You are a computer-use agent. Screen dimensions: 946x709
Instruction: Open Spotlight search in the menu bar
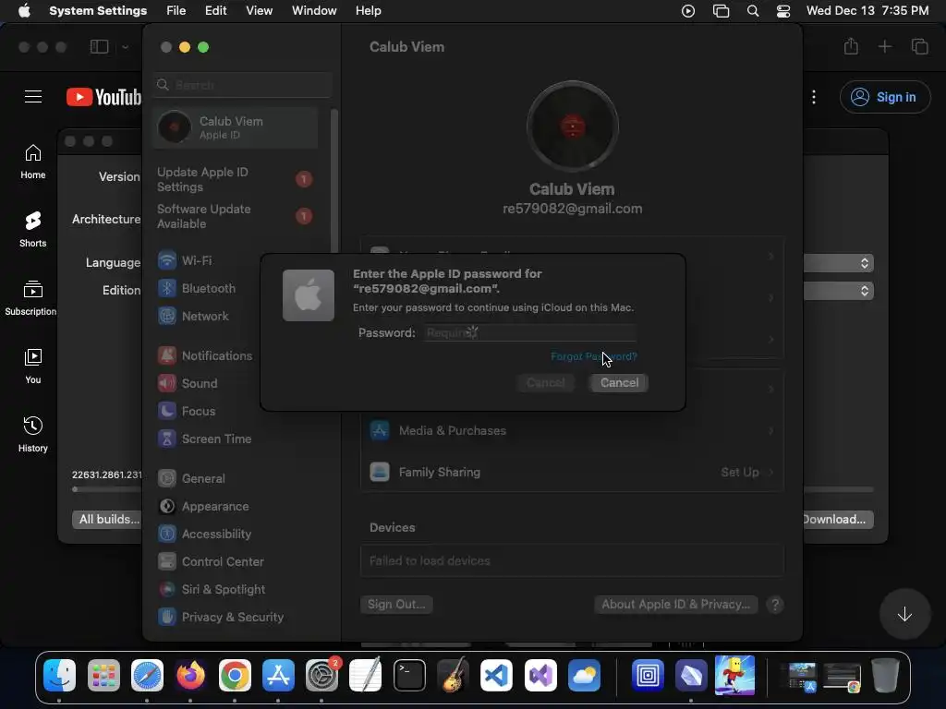(752, 11)
